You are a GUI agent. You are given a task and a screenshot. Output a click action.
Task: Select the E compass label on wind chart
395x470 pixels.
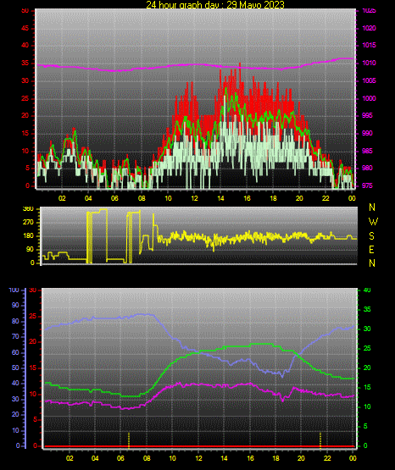[x=371, y=249]
